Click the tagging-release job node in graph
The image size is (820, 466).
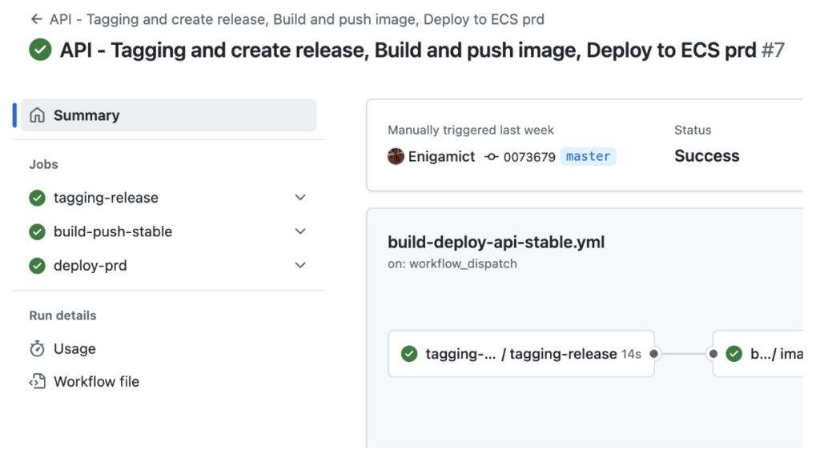tap(521, 354)
